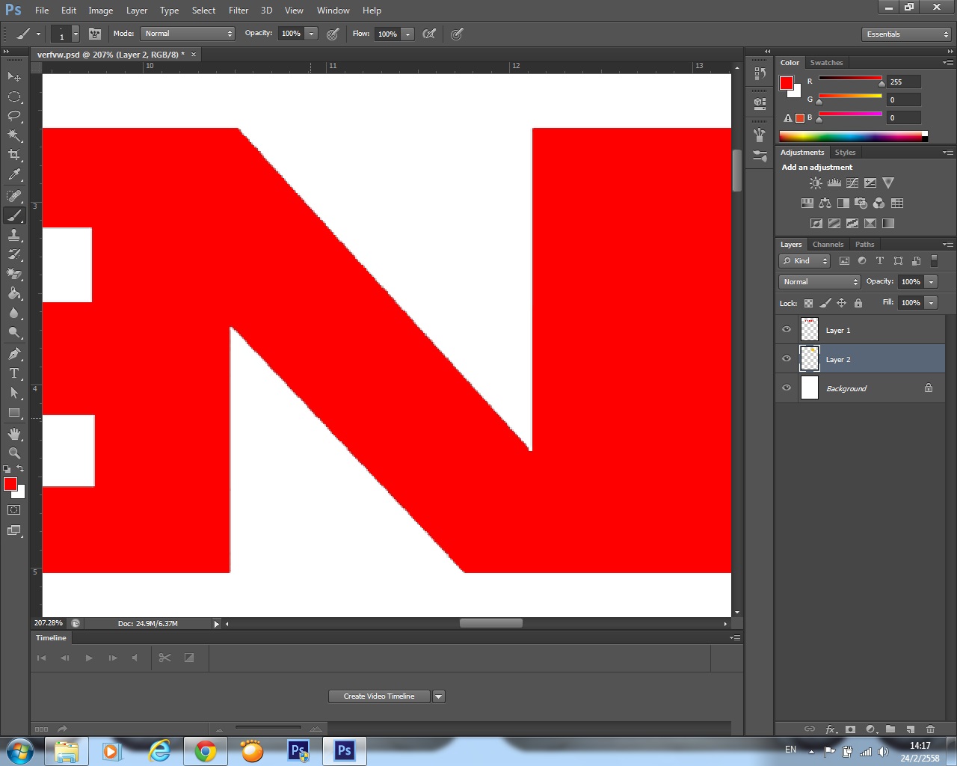Select the Clone Stamp tool
This screenshot has width=957, height=766.
[14, 235]
